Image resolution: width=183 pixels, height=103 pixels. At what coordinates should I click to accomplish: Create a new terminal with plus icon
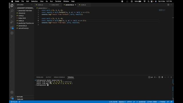click(155, 77)
